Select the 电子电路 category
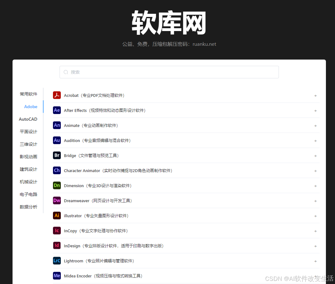 click(29, 194)
